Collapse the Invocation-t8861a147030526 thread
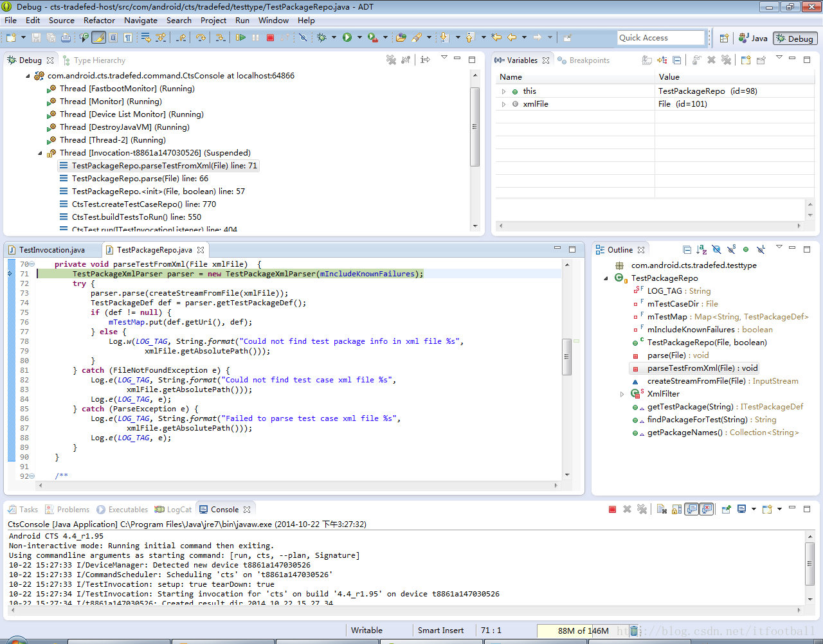Image resolution: width=823 pixels, height=644 pixels. click(x=40, y=153)
